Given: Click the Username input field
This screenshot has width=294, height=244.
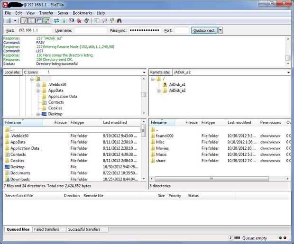Looking at the screenshot, I should tap(91, 30).
